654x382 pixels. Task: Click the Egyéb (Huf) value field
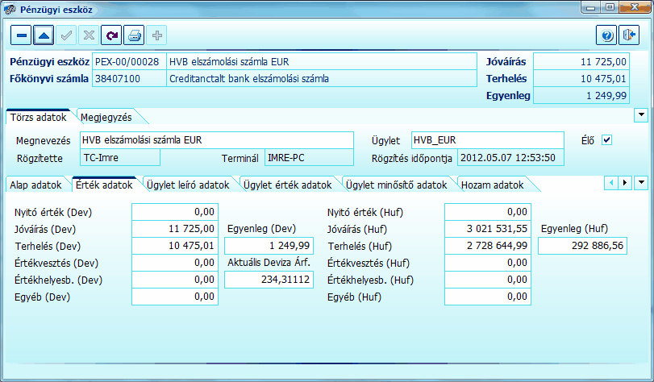(488, 297)
